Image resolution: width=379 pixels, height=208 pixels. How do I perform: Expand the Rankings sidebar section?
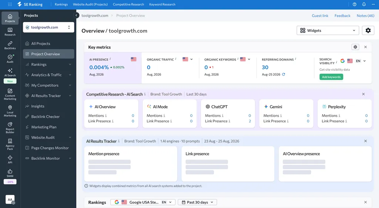point(70,64)
